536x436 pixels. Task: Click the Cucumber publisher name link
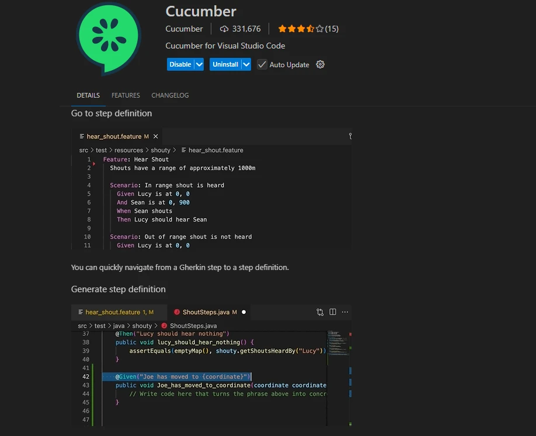[x=184, y=29]
